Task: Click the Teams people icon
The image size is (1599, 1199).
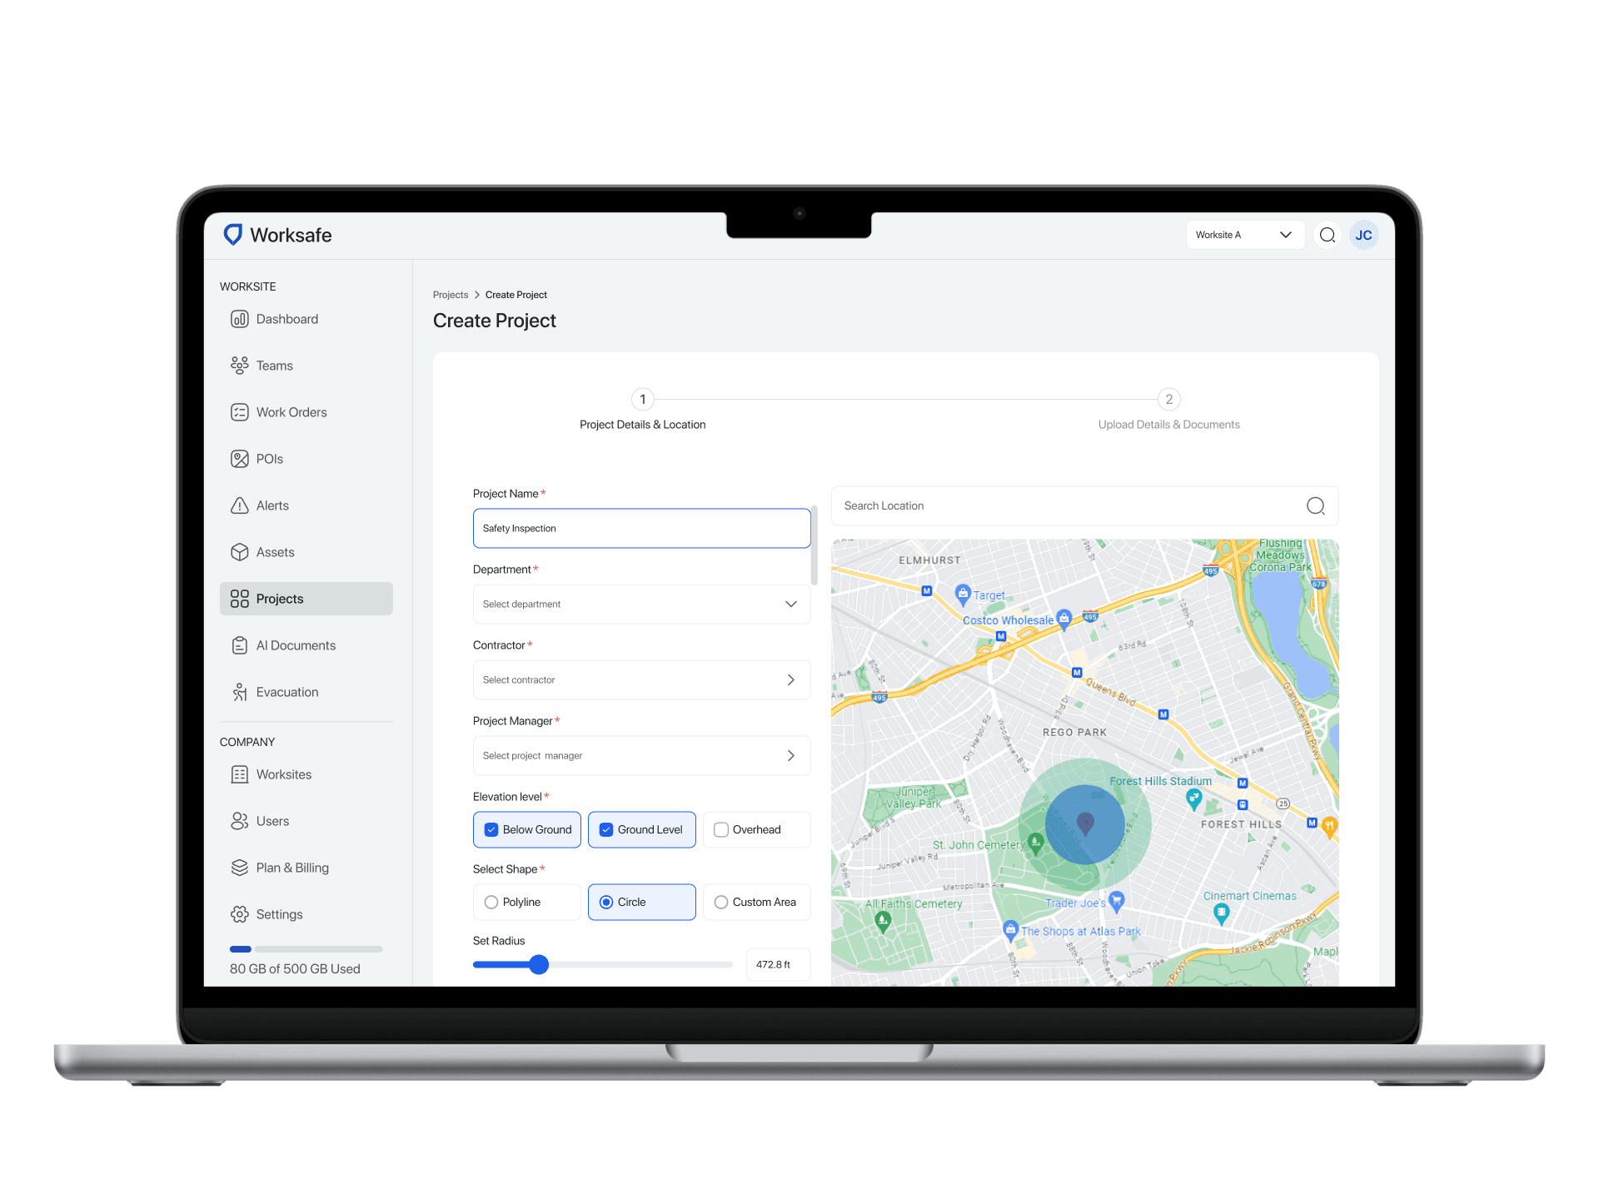Action: pos(240,366)
